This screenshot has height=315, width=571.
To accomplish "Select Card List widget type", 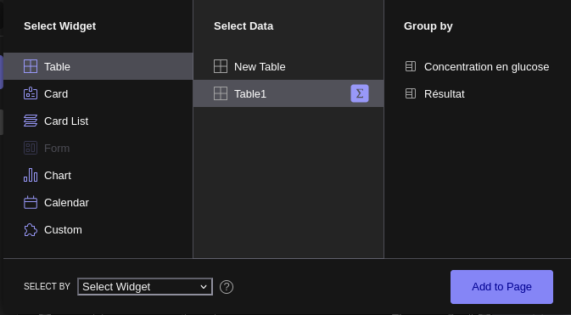I will click(x=98, y=121).
